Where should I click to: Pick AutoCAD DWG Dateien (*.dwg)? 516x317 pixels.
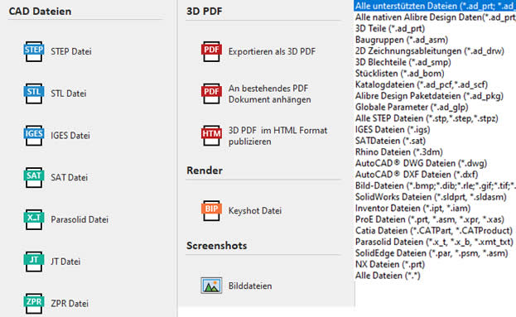(421, 163)
